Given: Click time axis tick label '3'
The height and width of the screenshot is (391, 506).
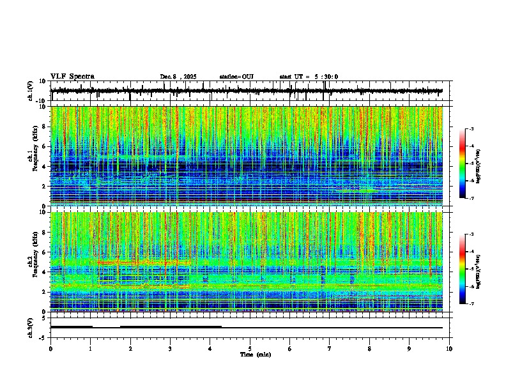Looking at the screenshot, I should pyautogui.click(x=170, y=349).
